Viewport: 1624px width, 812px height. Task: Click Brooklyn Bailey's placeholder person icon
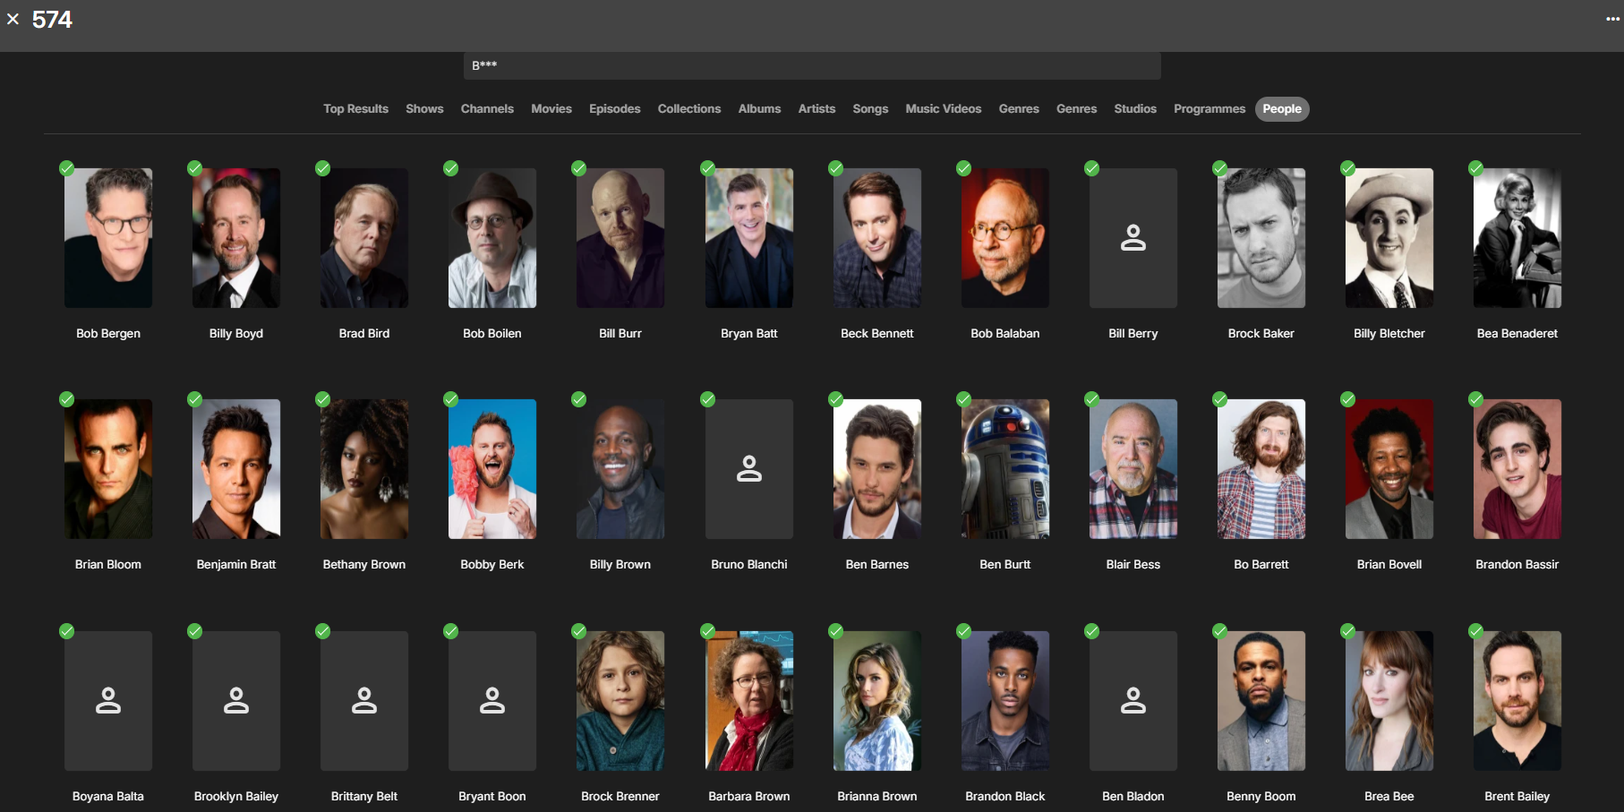(x=236, y=701)
